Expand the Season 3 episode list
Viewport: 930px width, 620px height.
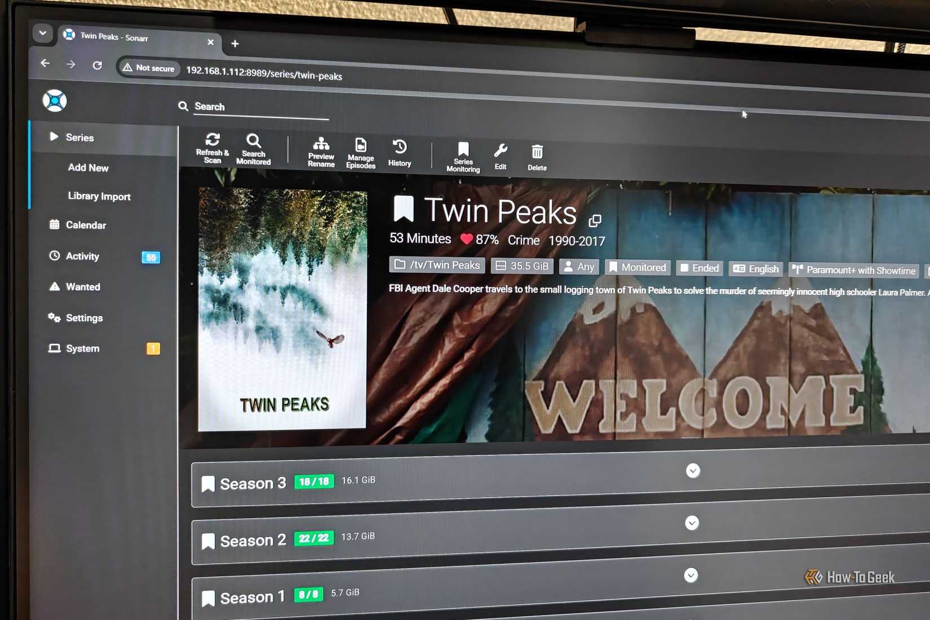tap(693, 471)
